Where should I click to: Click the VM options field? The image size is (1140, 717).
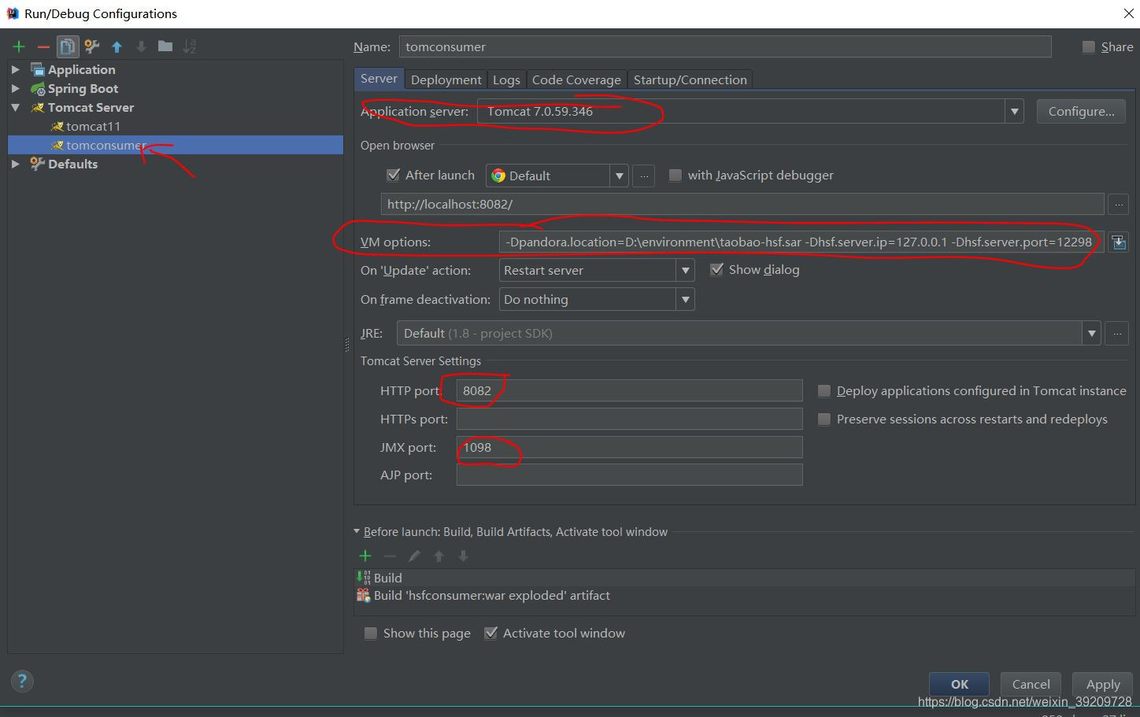tap(801, 242)
